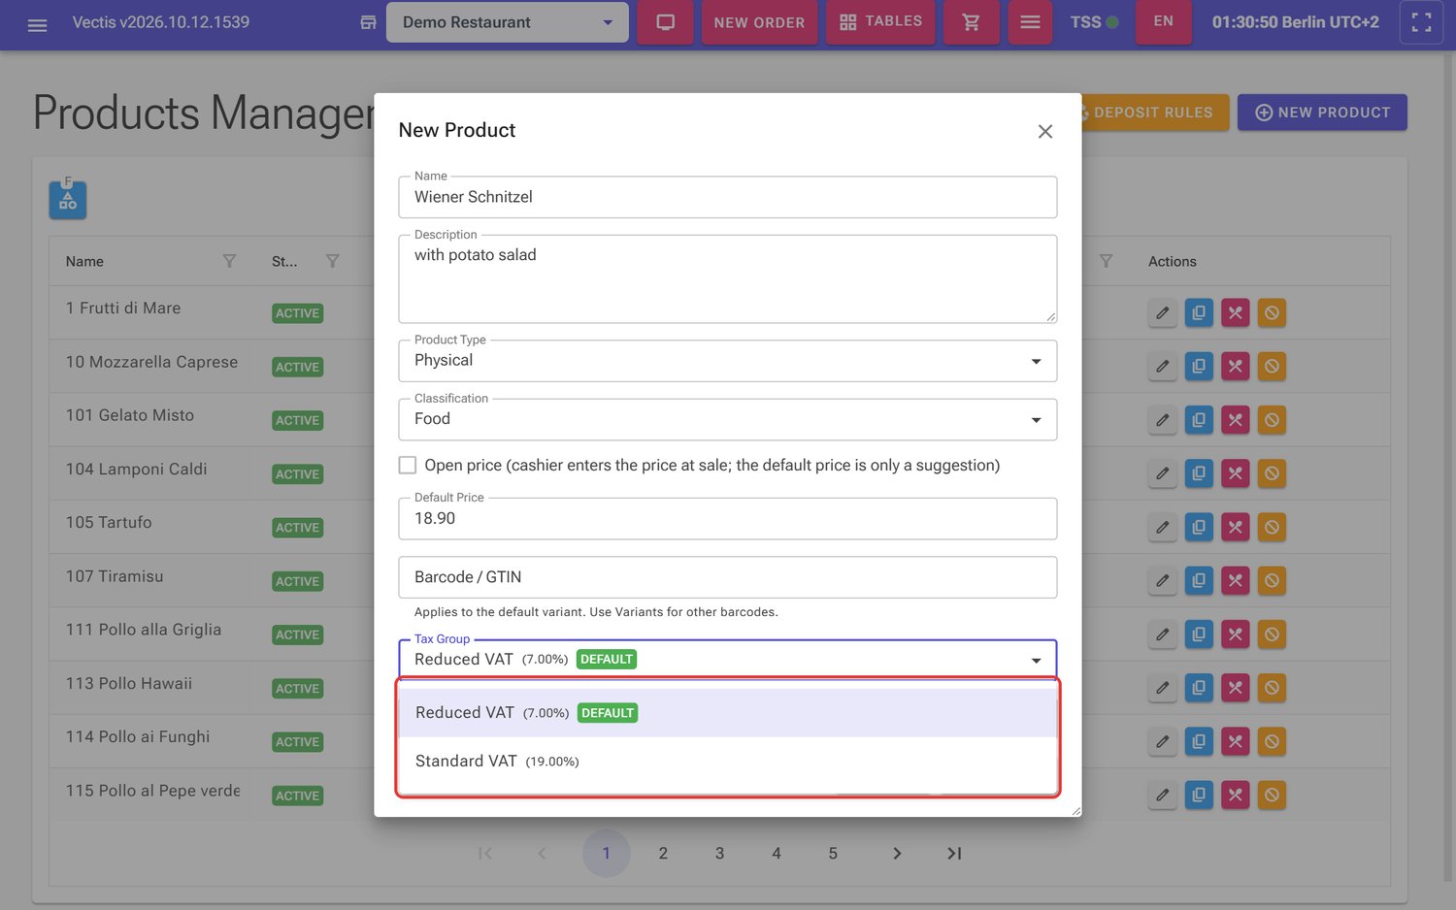This screenshot has width=1456, height=910.
Task: Switch language with EN button
Action: click(x=1163, y=21)
